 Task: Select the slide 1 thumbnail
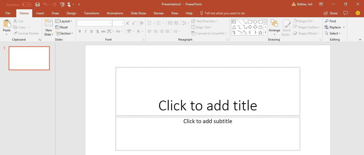pyautogui.click(x=29, y=58)
